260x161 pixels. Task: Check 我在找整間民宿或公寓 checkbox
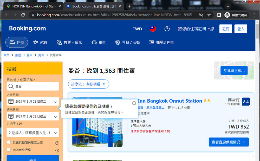point(9,142)
